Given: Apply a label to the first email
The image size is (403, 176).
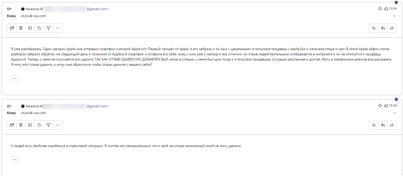Looking at the screenshot, I should [x=39, y=28].
